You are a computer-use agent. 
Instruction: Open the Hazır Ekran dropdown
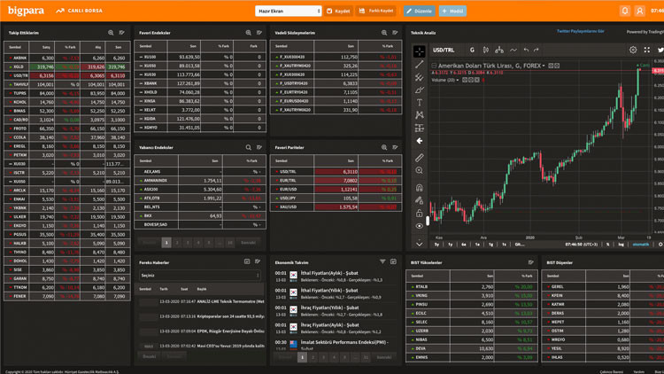[x=288, y=12]
